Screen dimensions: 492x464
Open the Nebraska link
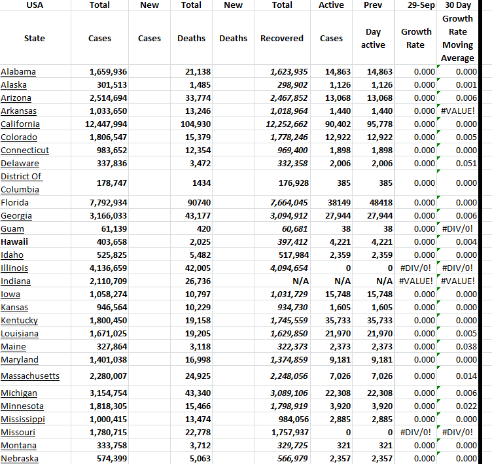tap(19, 459)
